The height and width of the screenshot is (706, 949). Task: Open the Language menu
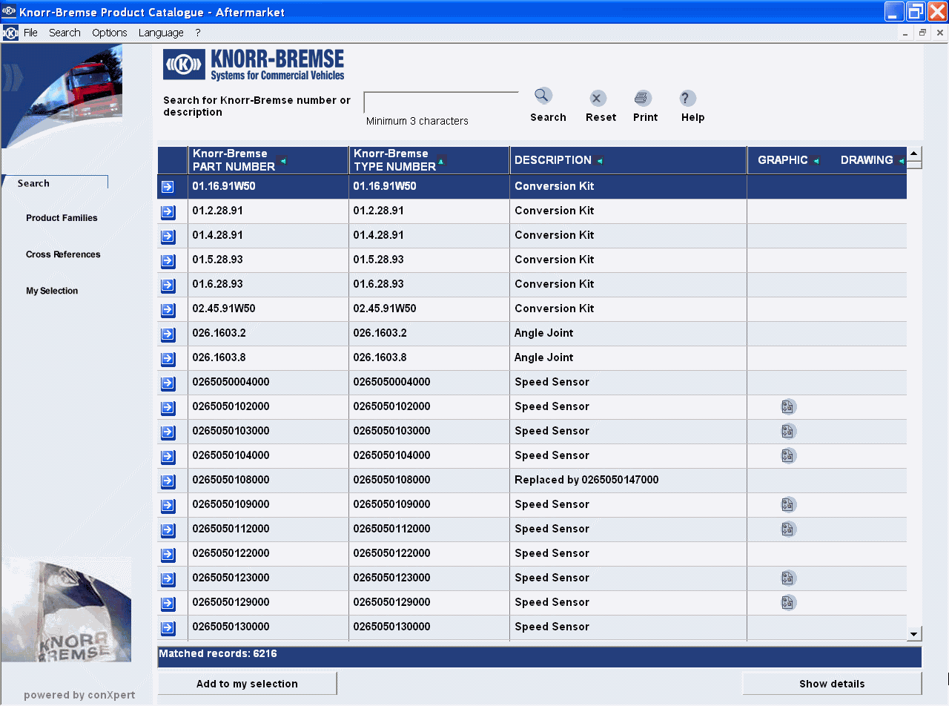click(161, 33)
